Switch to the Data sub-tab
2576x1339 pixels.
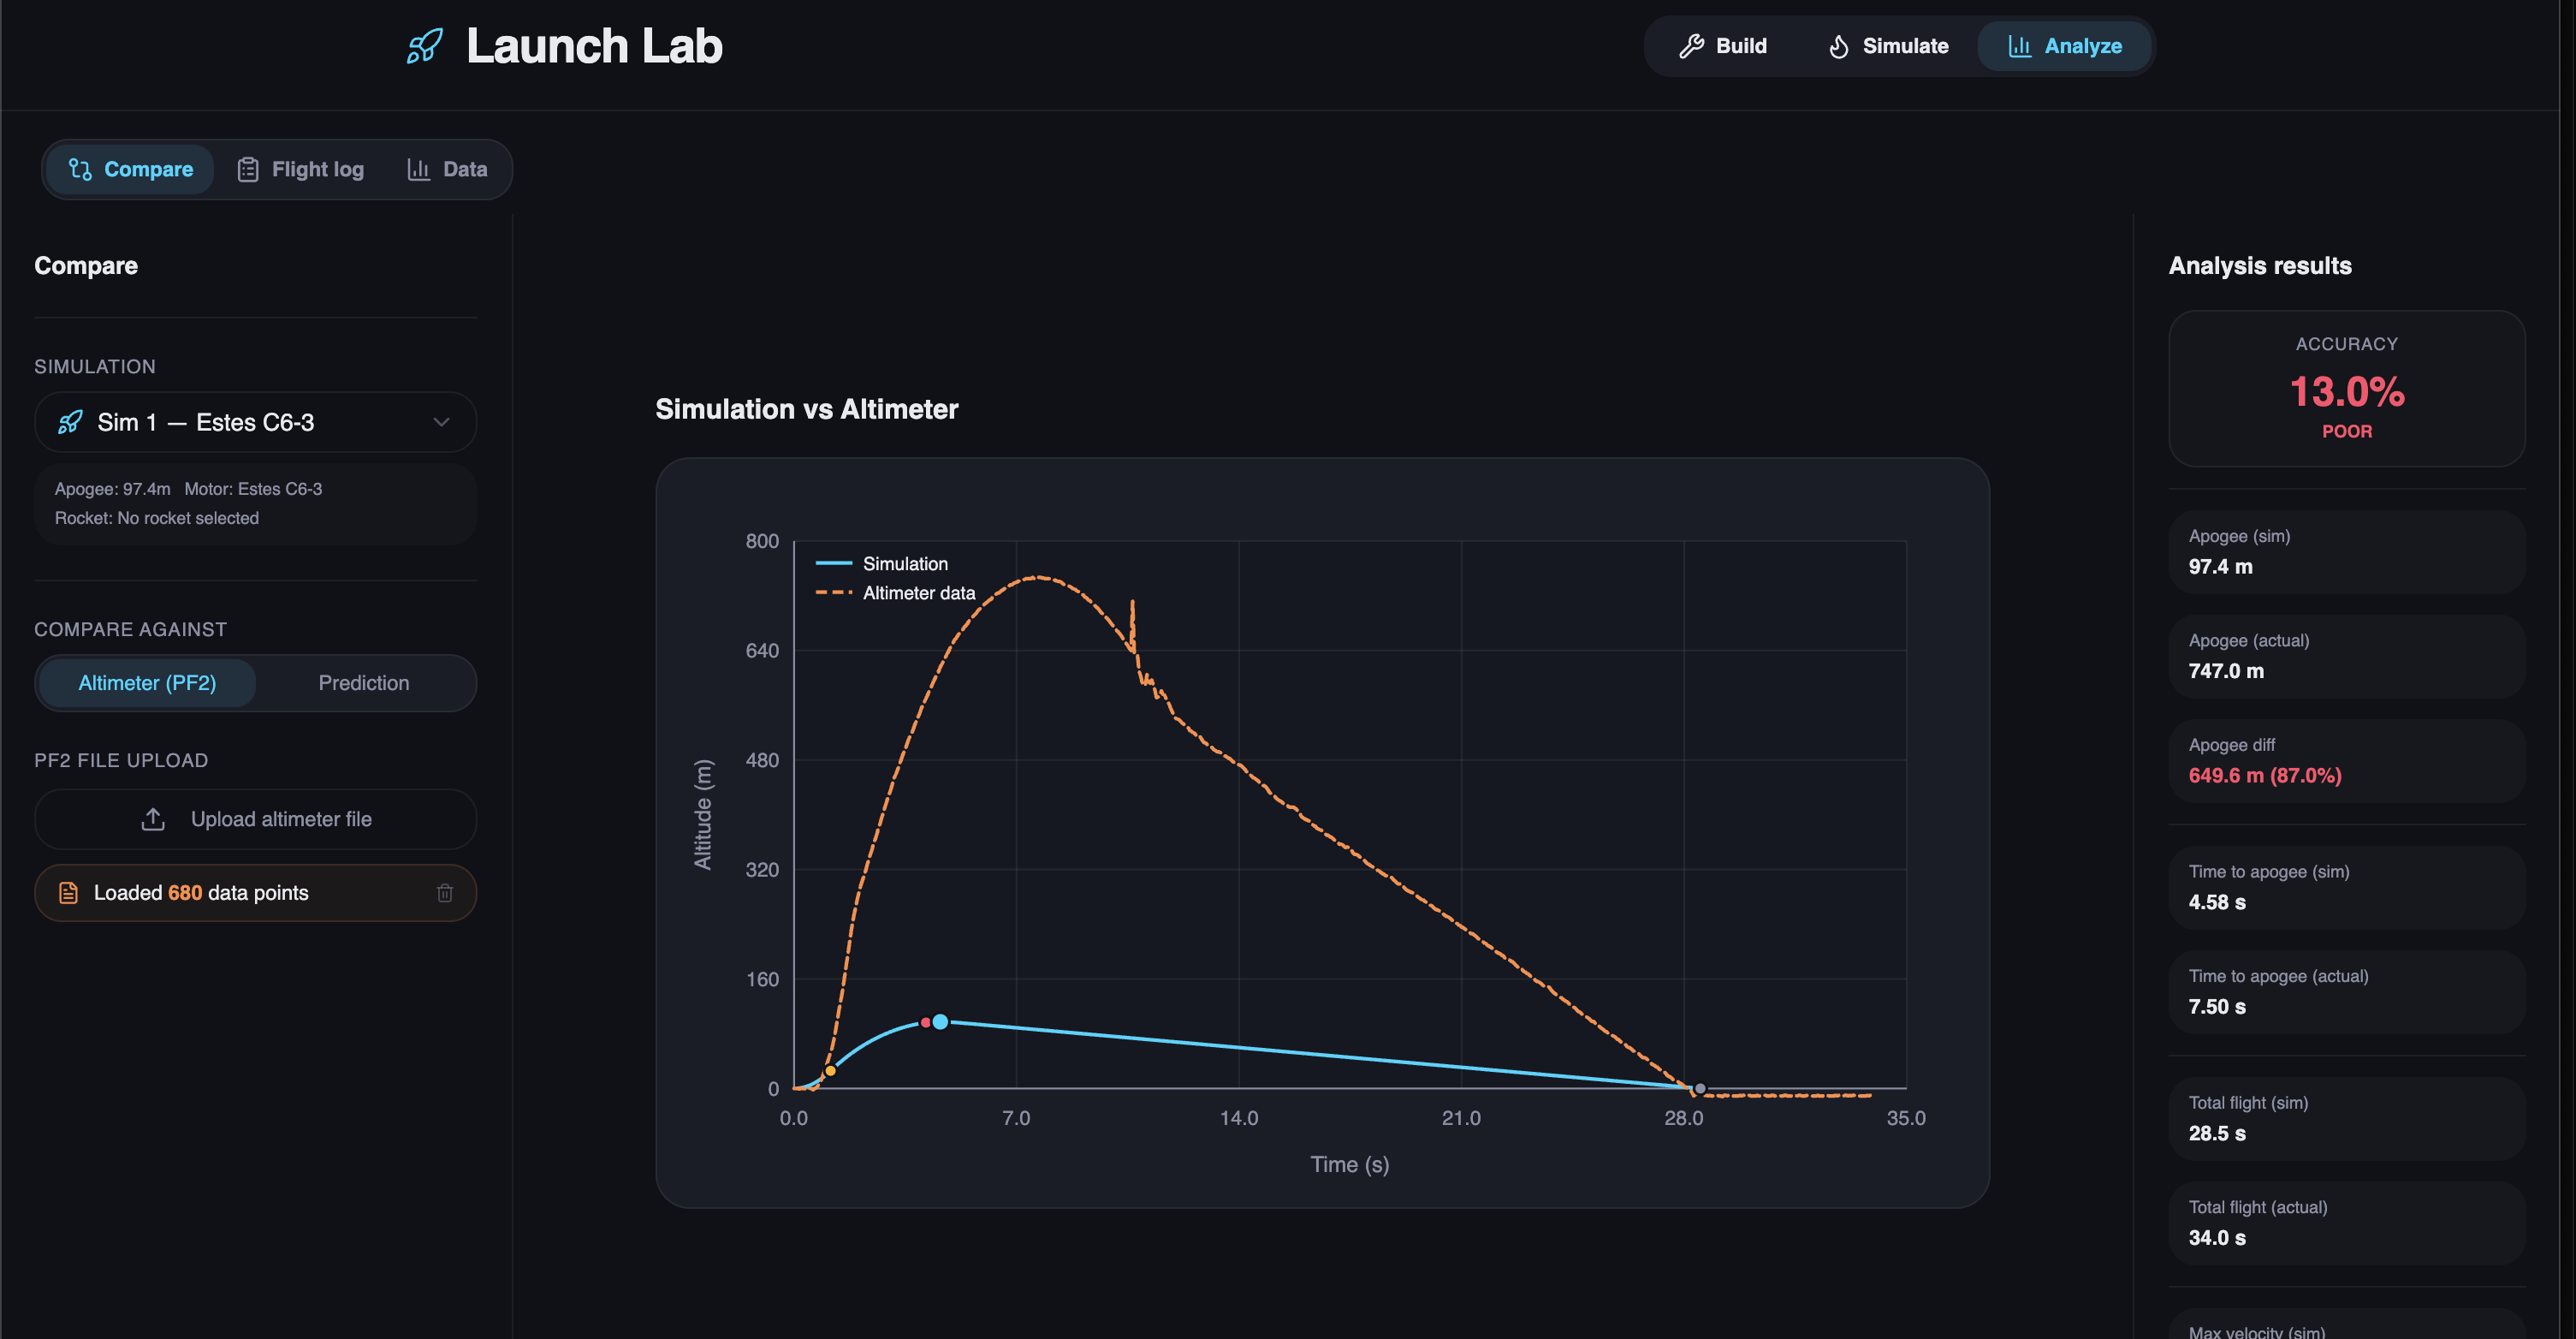[447, 170]
